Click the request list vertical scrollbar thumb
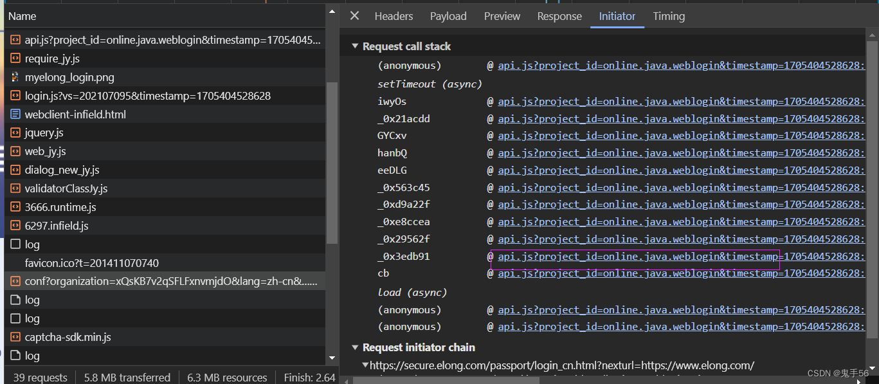Viewport: 879px width, 384px height. click(332, 163)
